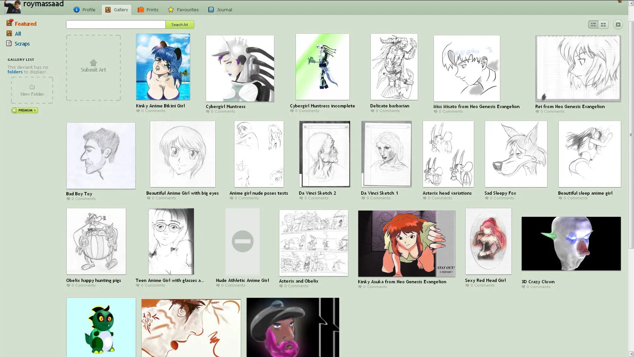Image resolution: width=634 pixels, height=357 pixels.
Task: Open the pink-bearded man thumbnail
Action: pos(293,327)
